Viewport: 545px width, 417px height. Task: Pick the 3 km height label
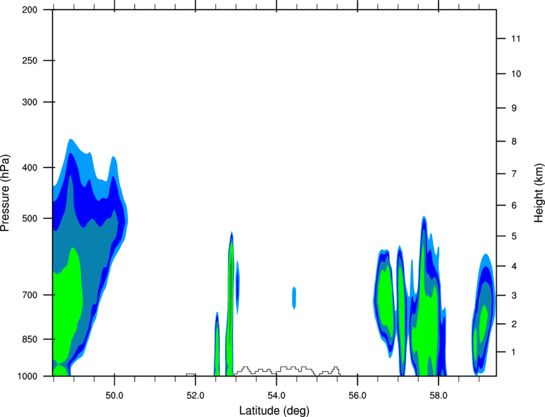pos(514,296)
